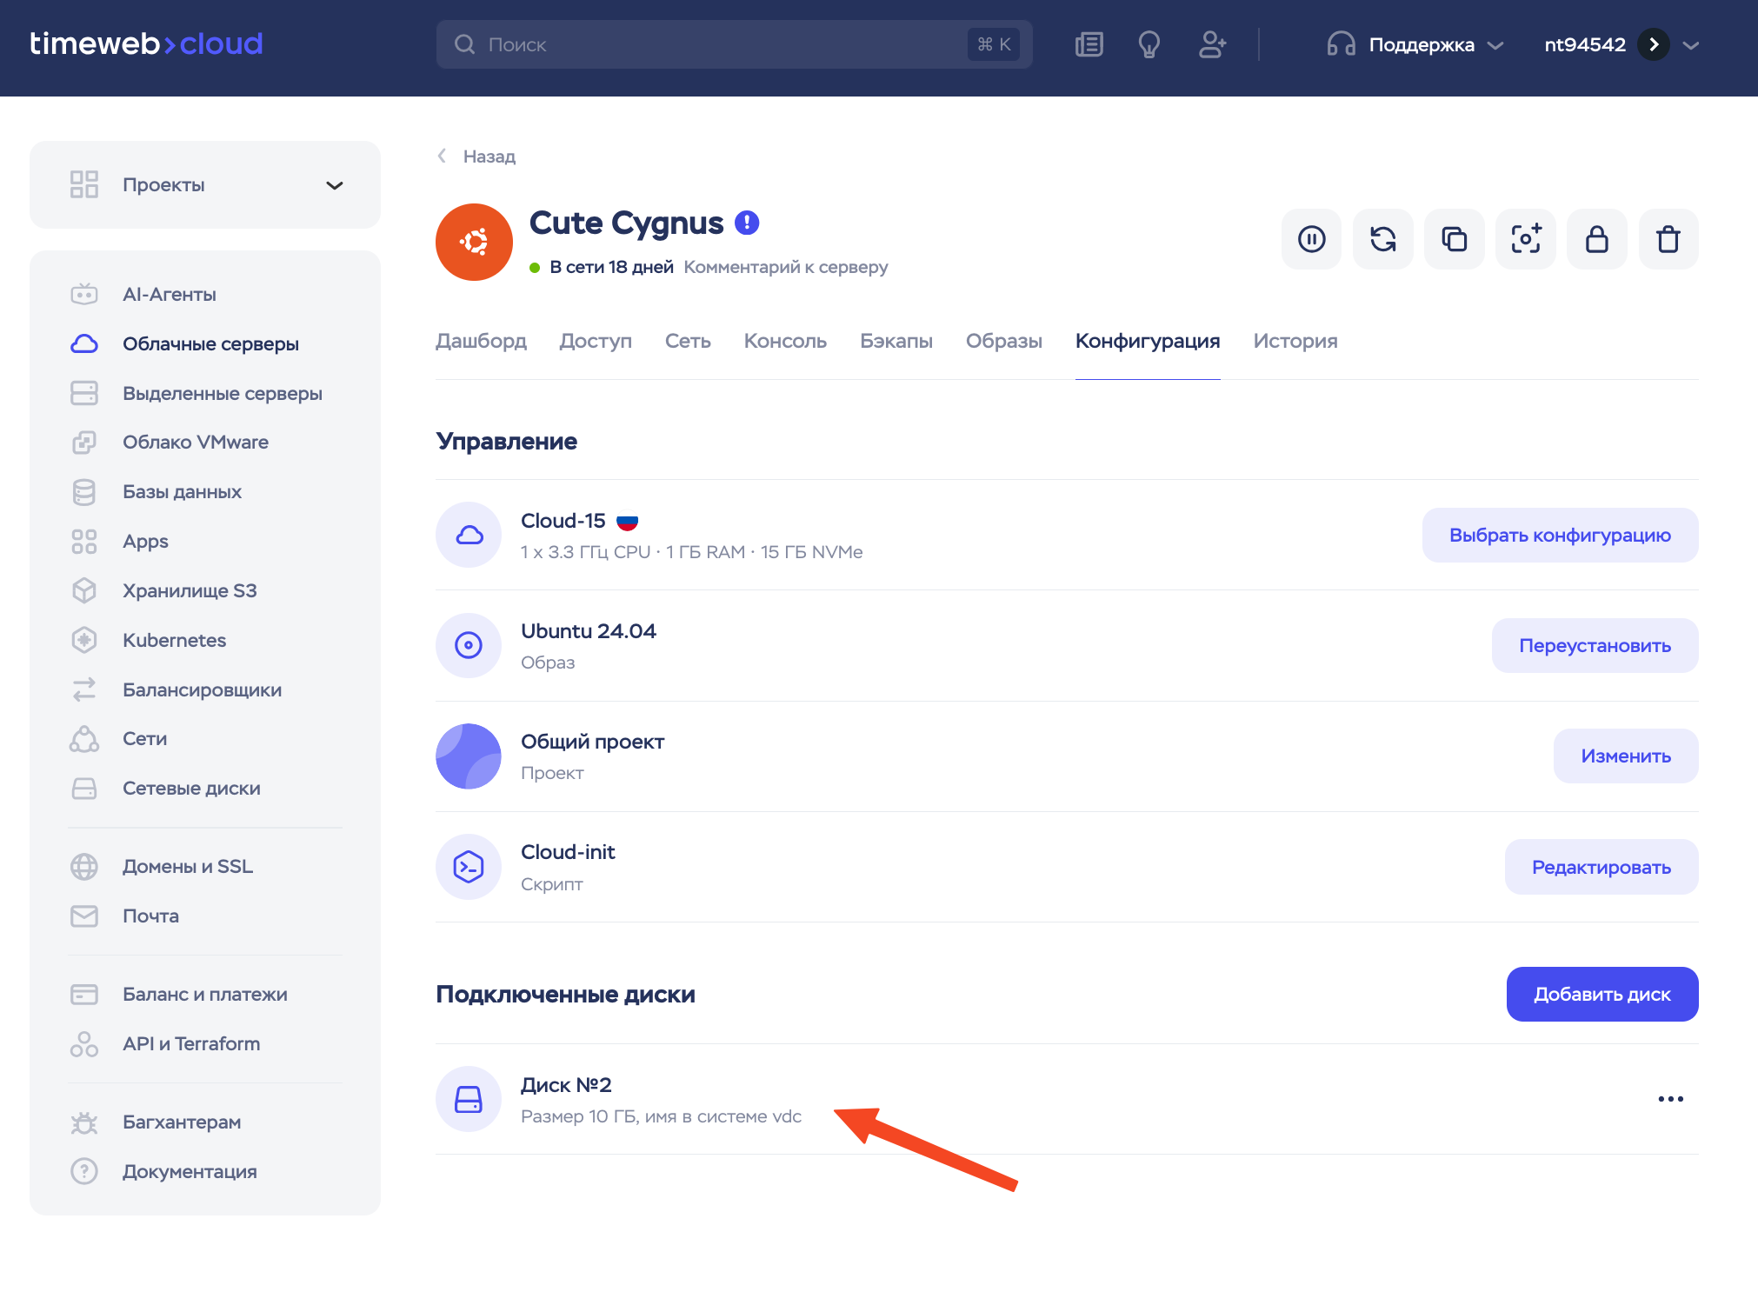This screenshot has width=1758, height=1292.
Task: Click the Добавить диск button
Action: (1602, 994)
